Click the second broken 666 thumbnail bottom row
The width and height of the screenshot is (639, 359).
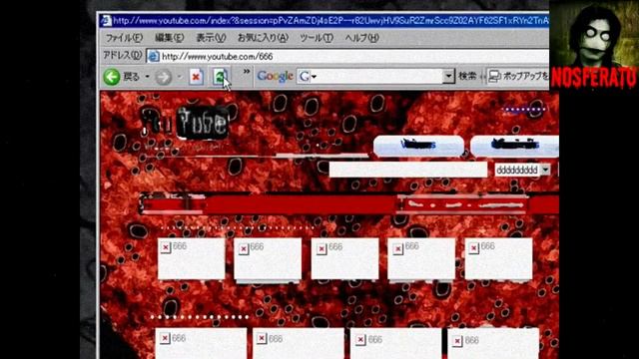[x=299, y=343]
